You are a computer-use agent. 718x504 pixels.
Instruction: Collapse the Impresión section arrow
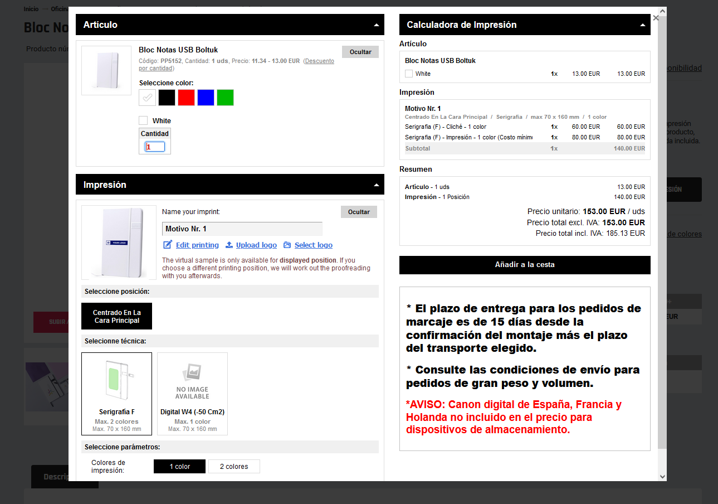[x=377, y=185]
